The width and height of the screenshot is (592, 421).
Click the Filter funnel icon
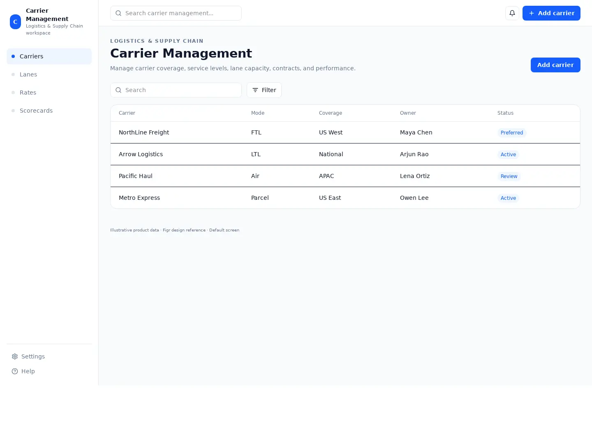point(255,90)
